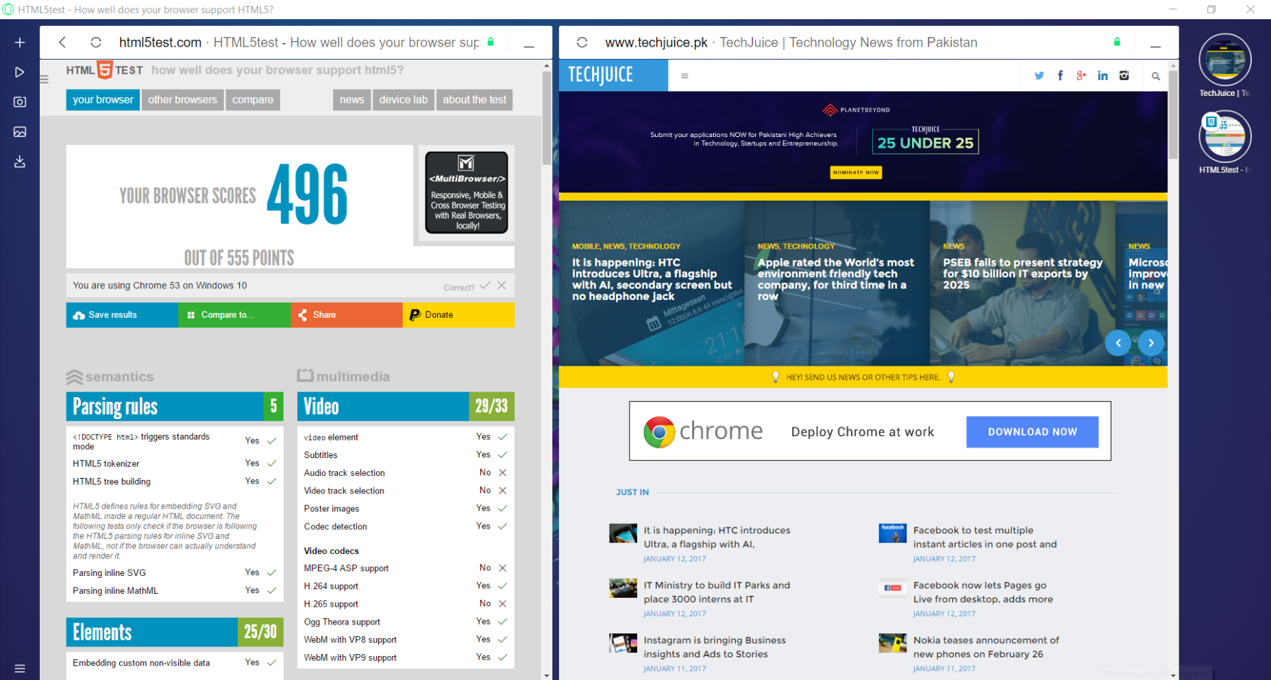Open TechJuice hamburger navigation menu
The height and width of the screenshot is (680, 1271).
[684, 76]
